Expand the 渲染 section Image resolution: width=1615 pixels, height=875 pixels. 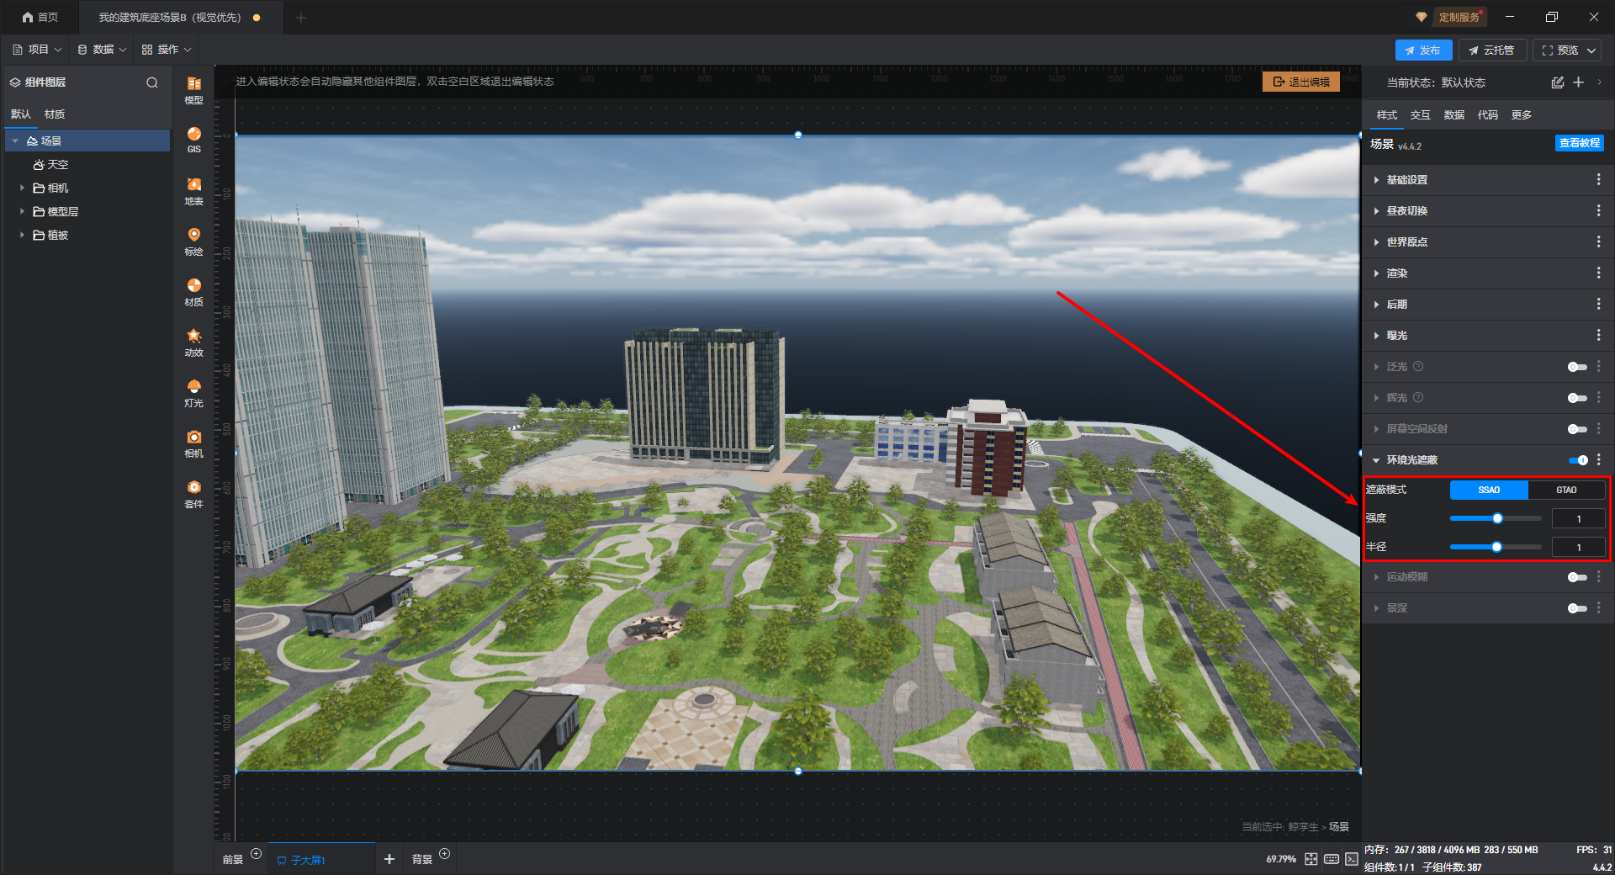[1376, 273]
